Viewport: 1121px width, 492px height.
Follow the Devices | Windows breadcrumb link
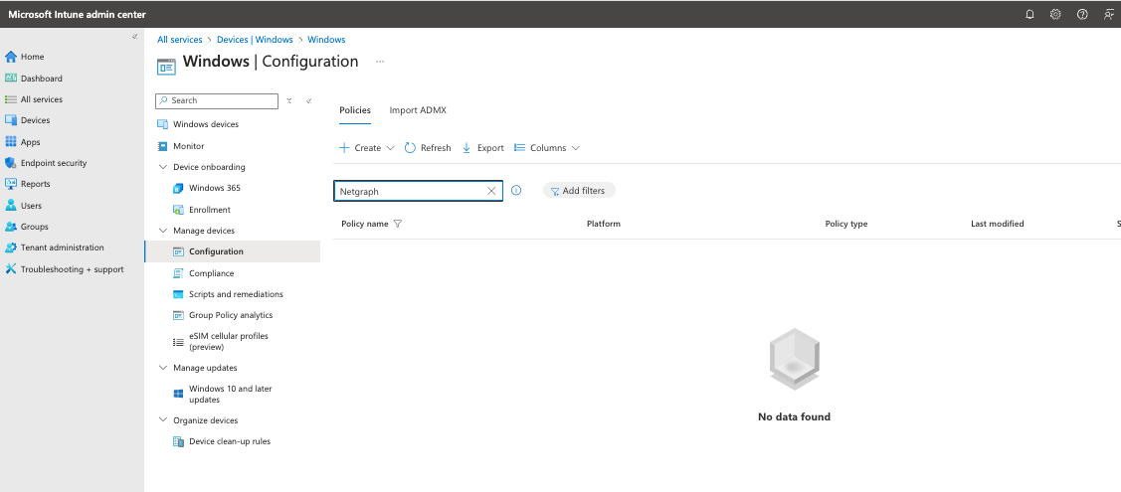pos(255,40)
